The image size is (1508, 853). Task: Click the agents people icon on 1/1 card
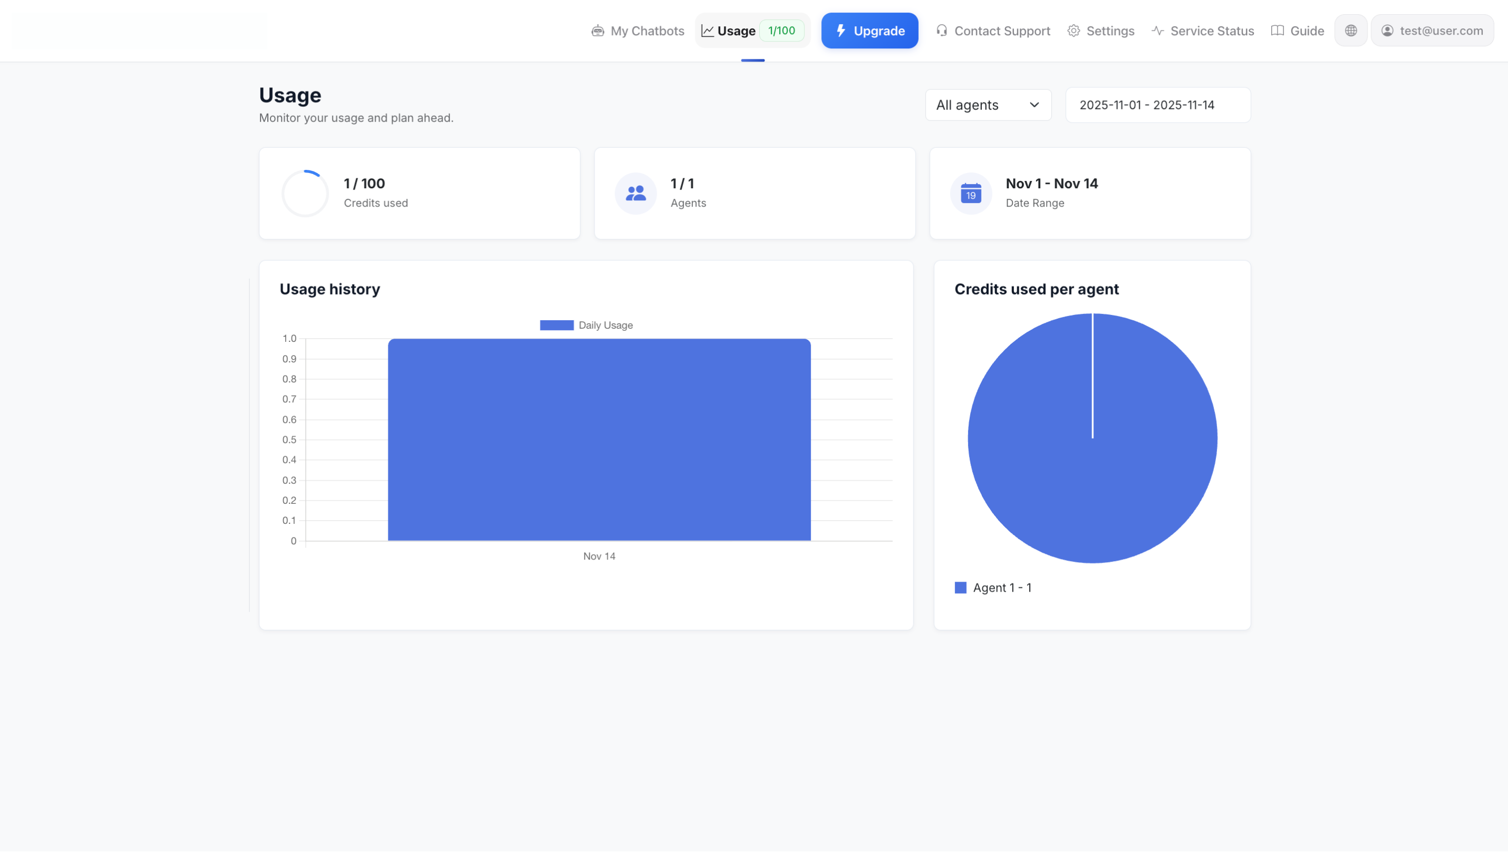(635, 194)
